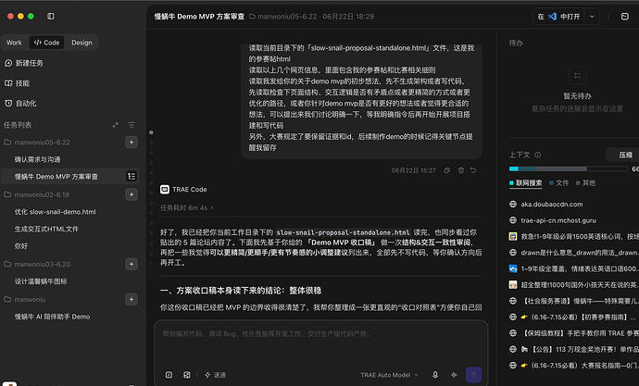Screen dimensions: 639x386
Task: Delete the message via trash icon
Action: (461, 170)
